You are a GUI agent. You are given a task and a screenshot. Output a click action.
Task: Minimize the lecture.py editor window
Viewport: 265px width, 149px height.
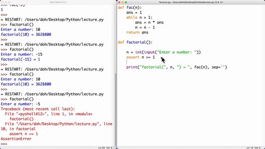(123, 2)
